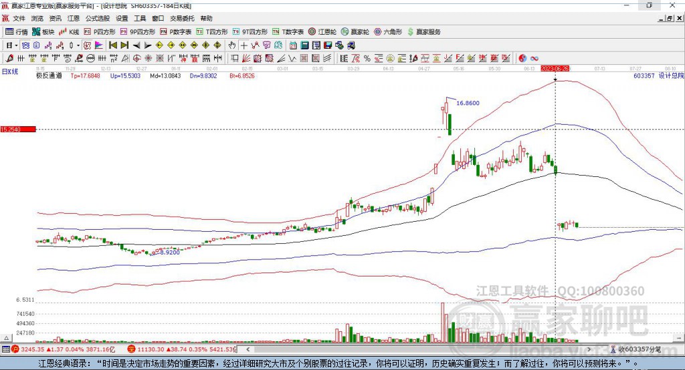Click the highlighted 2023-06-26 date marker
Image resolution: width=685 pixels, height=370 pixels.
tap(555, 69)
